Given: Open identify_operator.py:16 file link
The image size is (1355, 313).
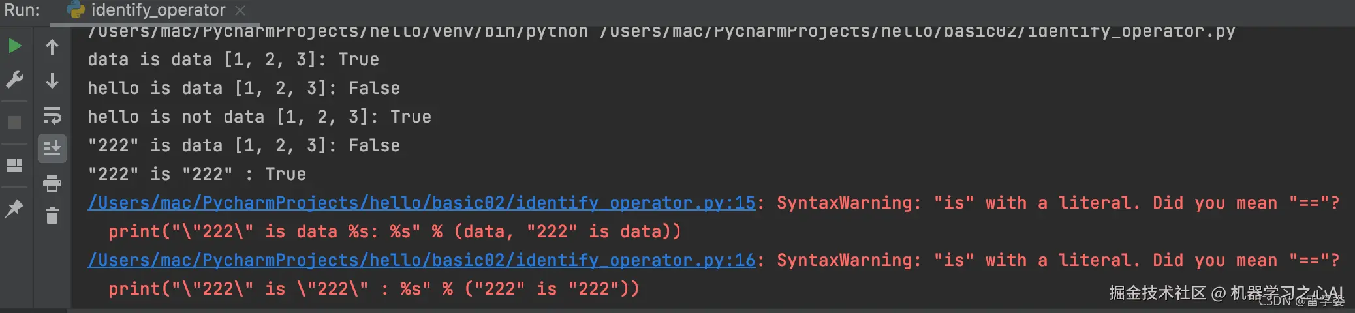Looking at the screenshot, I should pyautogui.click(x=422, y=260).
